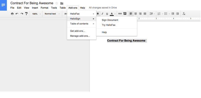Open the View menu
Viewport: 201px width, 98px height.
tap(26, 8)
